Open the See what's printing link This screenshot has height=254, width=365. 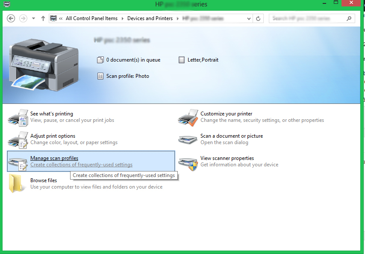pyautogui.click(x=52, y=114)
